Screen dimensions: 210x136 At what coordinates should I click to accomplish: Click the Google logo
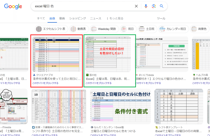(13, 6)
